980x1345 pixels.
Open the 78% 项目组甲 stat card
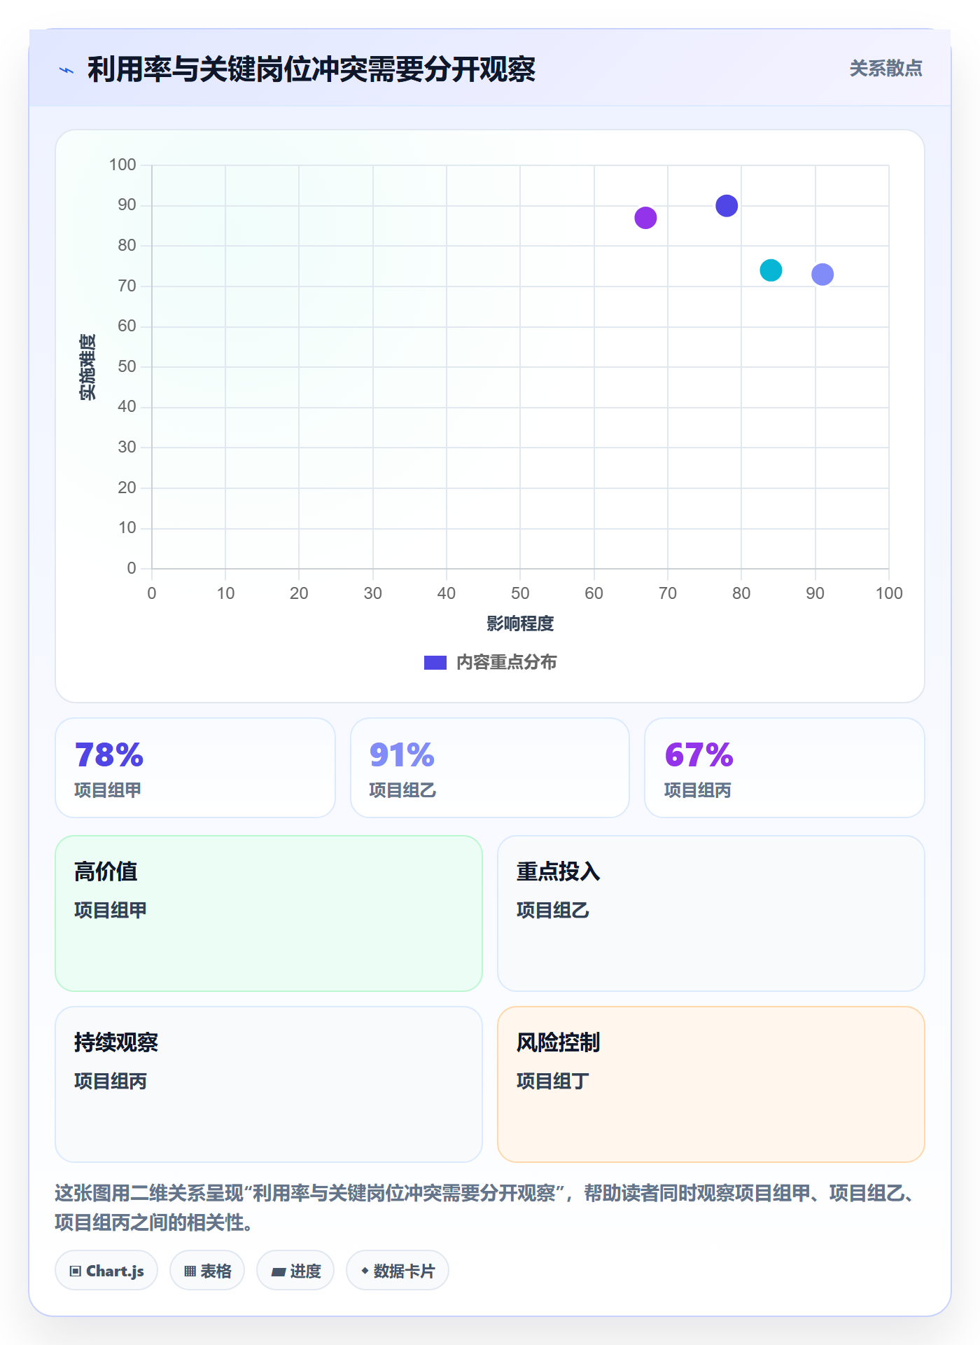point(195,768)
